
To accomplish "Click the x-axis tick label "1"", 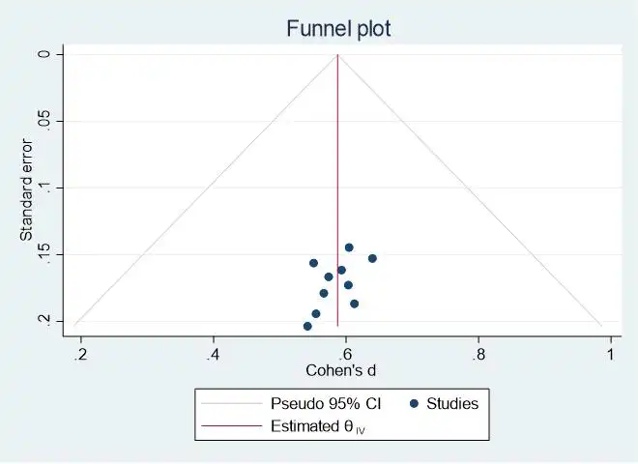I will click(x=611, y=354).
